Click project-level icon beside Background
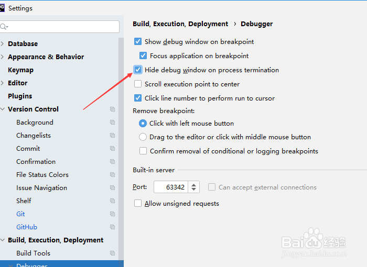Image resolution: width=367 pixels, height=267 pixels. 112,123
